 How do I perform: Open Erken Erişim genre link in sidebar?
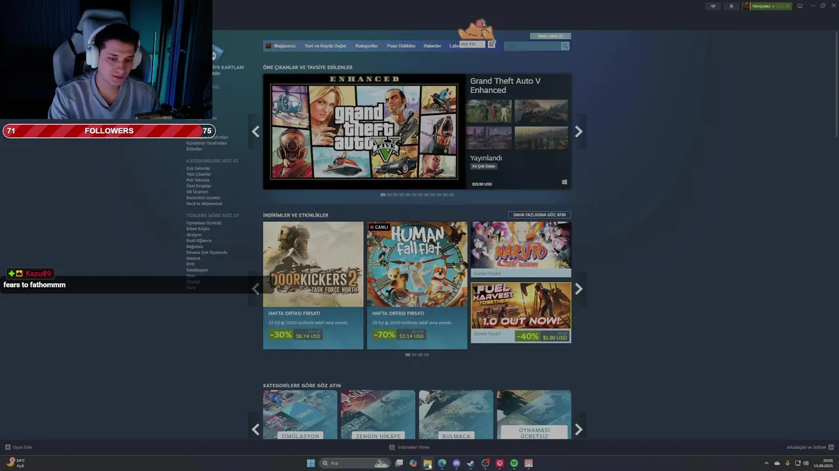coord(198,229)
